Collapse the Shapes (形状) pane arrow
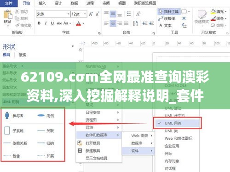The height and width of the screenshot is (172, 230). pos(73,46)
